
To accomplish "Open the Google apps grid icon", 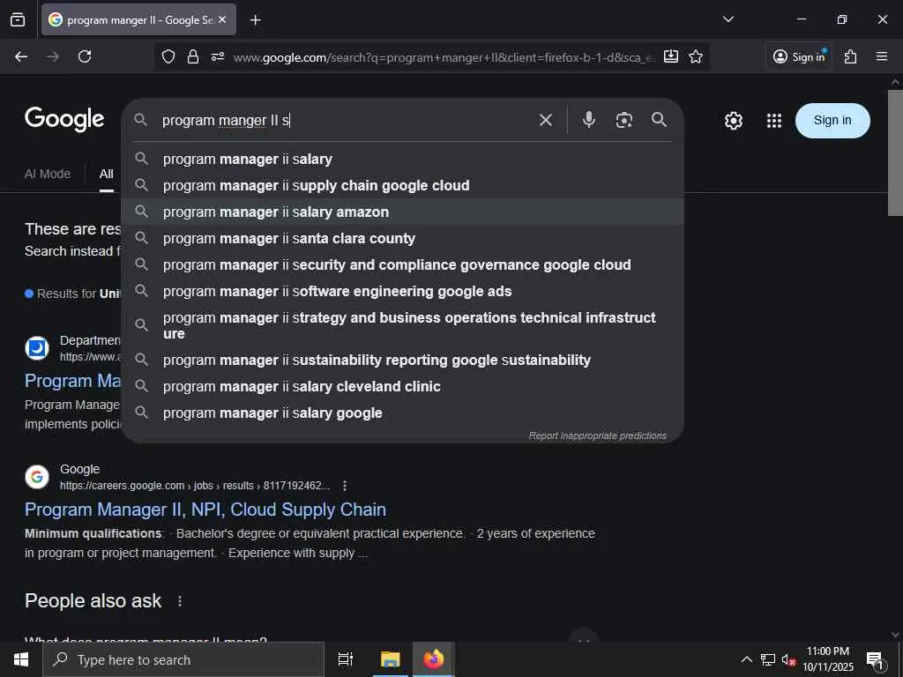I will pyautogui.click(x=774, y=121).
